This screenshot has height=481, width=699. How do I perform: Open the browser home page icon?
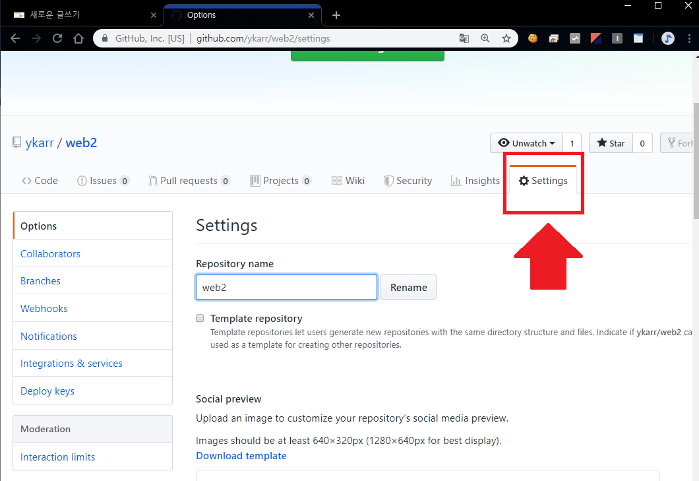[x=78, y=38]
